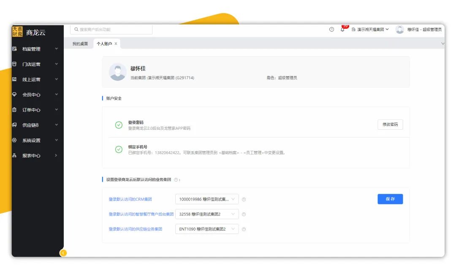Open the 报表中心 submenu arrow
This screenshot has width=456, height=280.
pyautogui.click(x=57, y=155)
